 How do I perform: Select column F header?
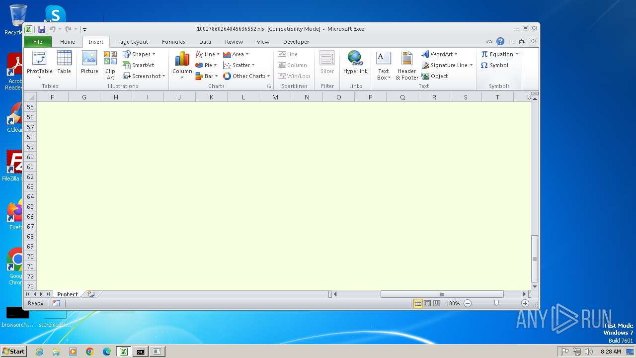click(x=52, y=97)
